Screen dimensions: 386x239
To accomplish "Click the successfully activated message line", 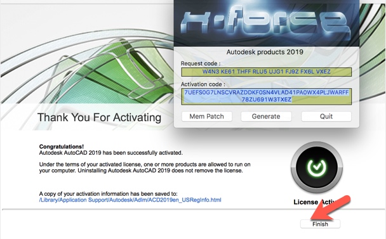I will 110,153.
